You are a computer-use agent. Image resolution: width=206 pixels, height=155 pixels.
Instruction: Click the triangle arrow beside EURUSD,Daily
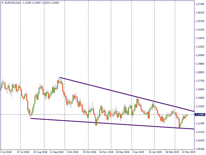coord(2,3)
